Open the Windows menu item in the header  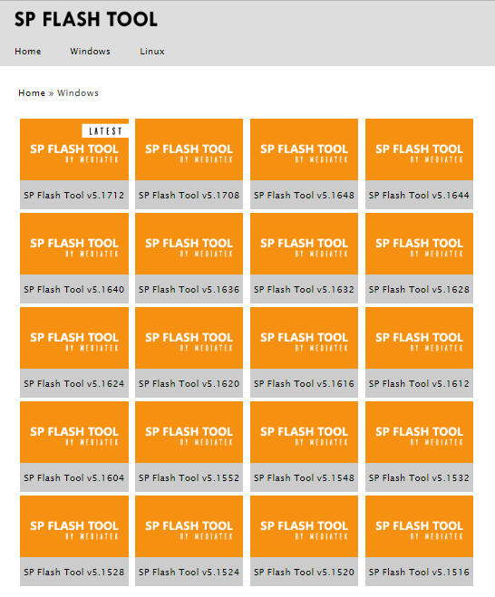tap(90, 51)
